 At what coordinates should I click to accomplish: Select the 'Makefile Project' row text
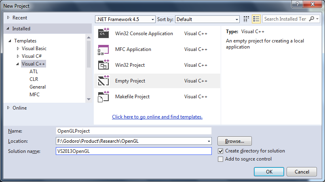point(132,97)
